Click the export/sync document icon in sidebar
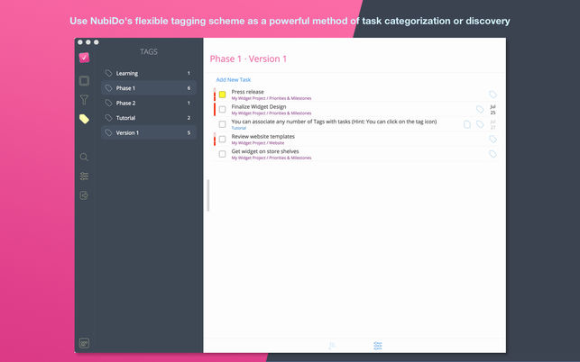580x362 pixels. click(x=84, y=195)
